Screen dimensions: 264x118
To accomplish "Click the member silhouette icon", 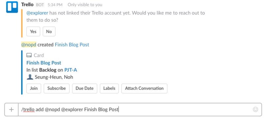I will point(30,77).
